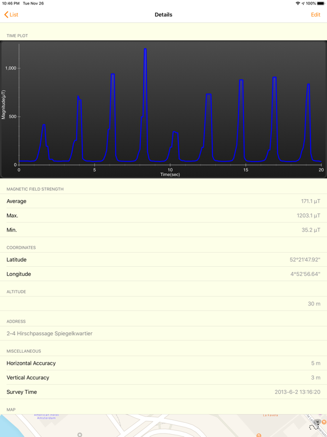The image size is (327, 437).
Task: Tap the Wi-Fi status icon
Action: tap(298, 3)
